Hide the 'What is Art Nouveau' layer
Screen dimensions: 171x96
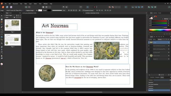tap(169, 49)
